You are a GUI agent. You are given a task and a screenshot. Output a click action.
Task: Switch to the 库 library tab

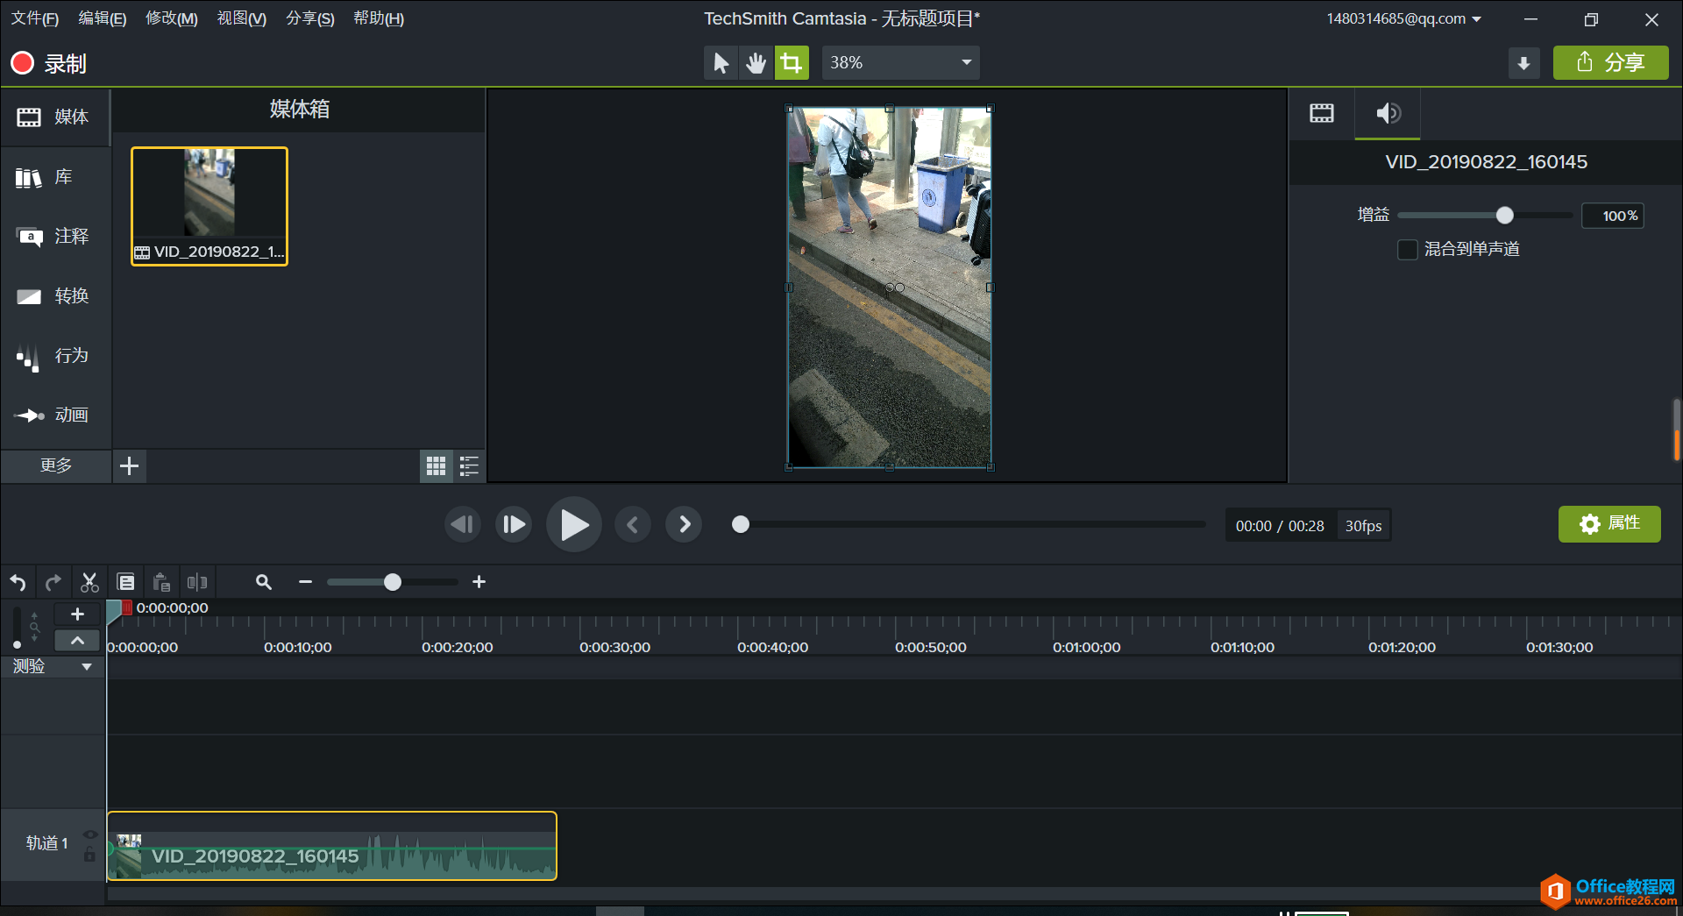coord(54,177)
